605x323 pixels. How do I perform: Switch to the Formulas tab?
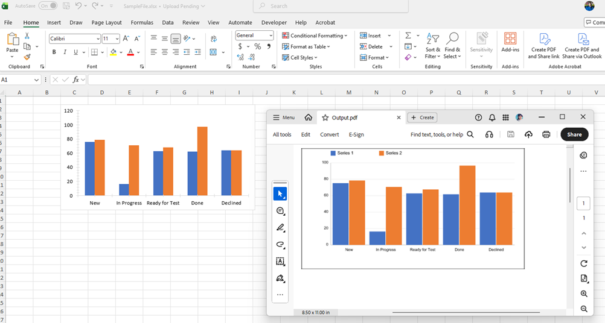(x=142, y=23)
